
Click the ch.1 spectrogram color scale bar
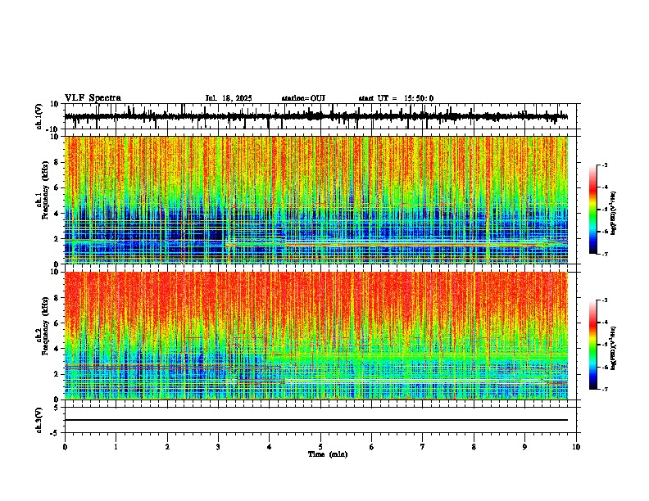[593, 210]
